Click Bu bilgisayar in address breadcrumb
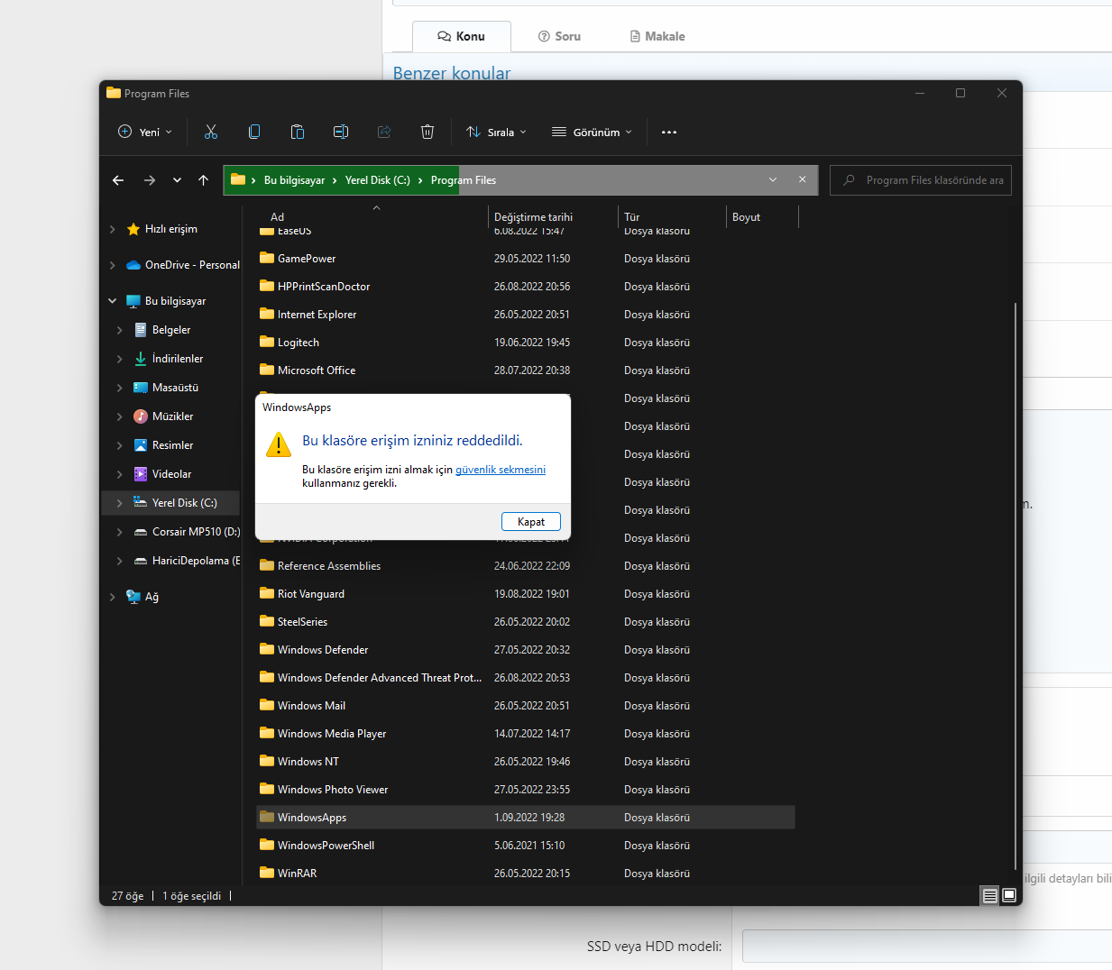The height and width of the screenshot is (970, 1112). click(294, 180)
